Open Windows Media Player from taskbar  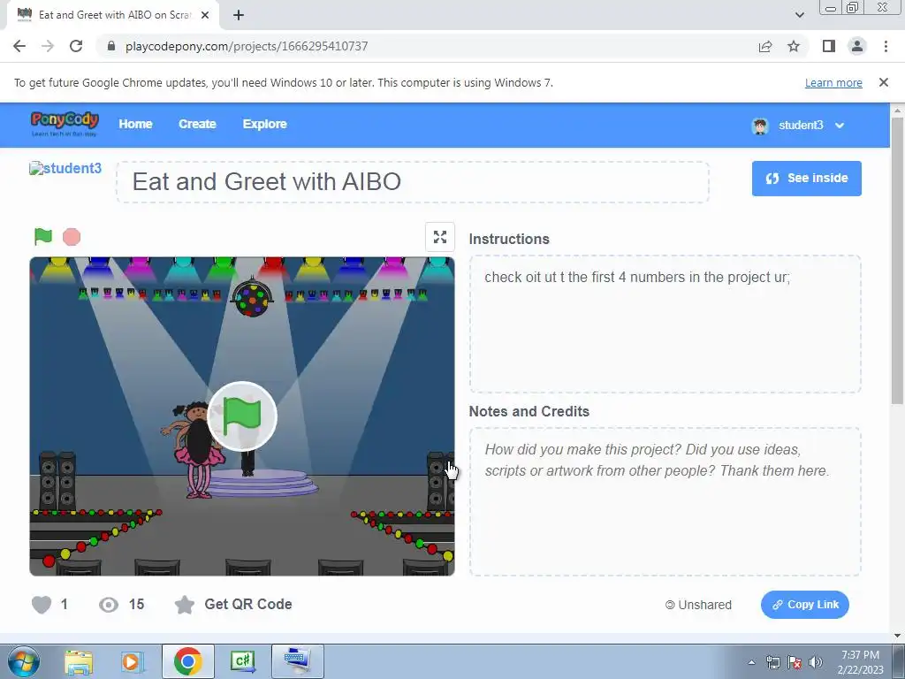[x=133, y=661]
